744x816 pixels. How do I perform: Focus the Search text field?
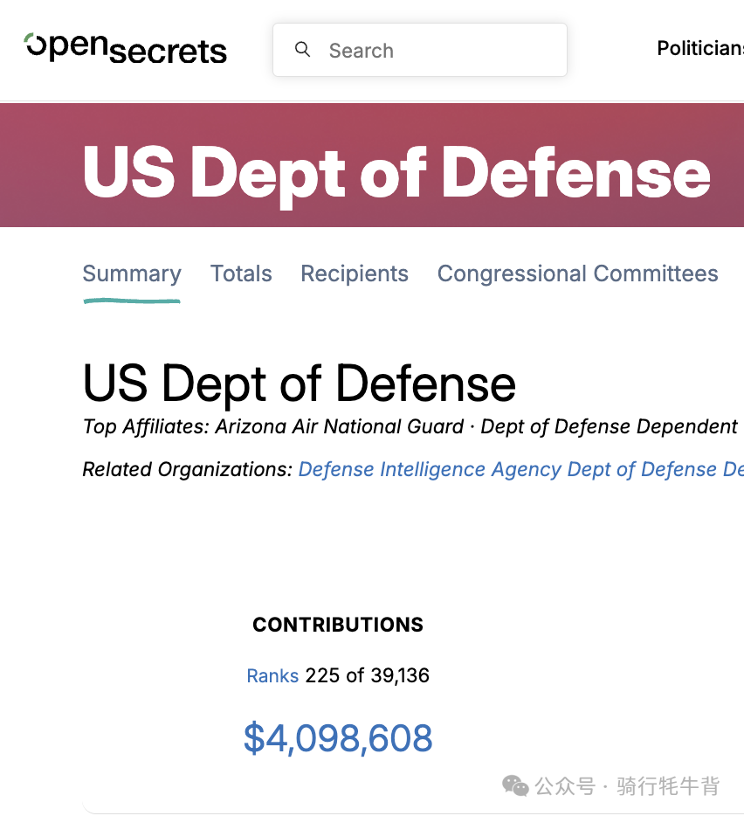coord(420,50)
